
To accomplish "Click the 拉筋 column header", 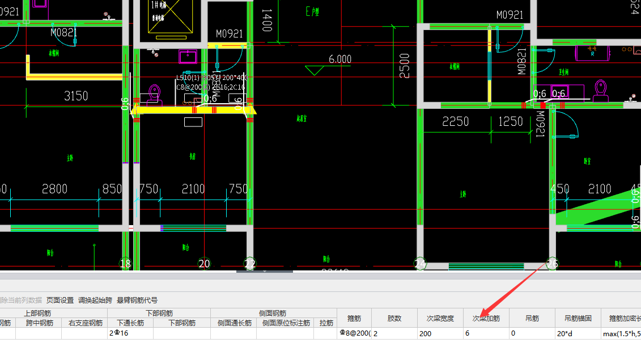I will 326,323.
